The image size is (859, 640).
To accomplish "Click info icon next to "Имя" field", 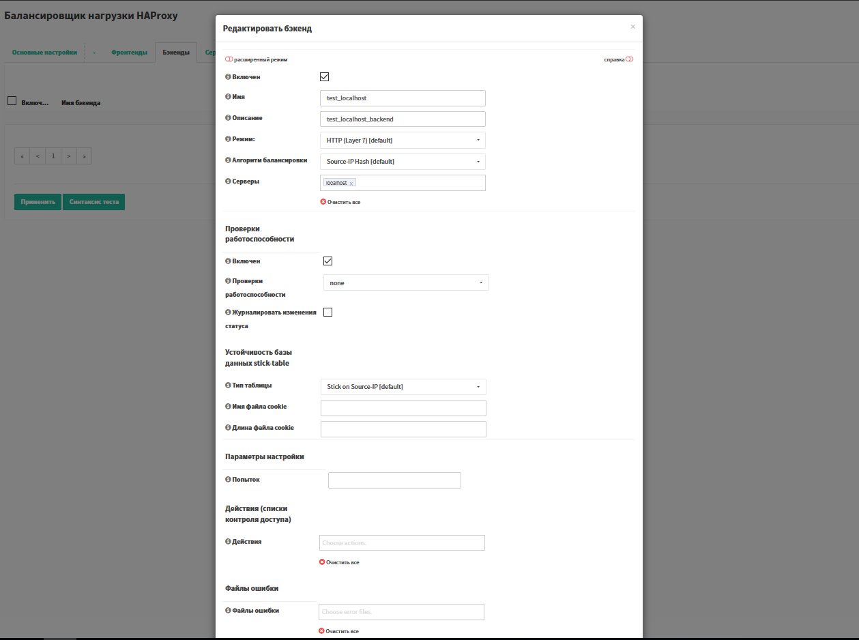I will tap(228, 96).
